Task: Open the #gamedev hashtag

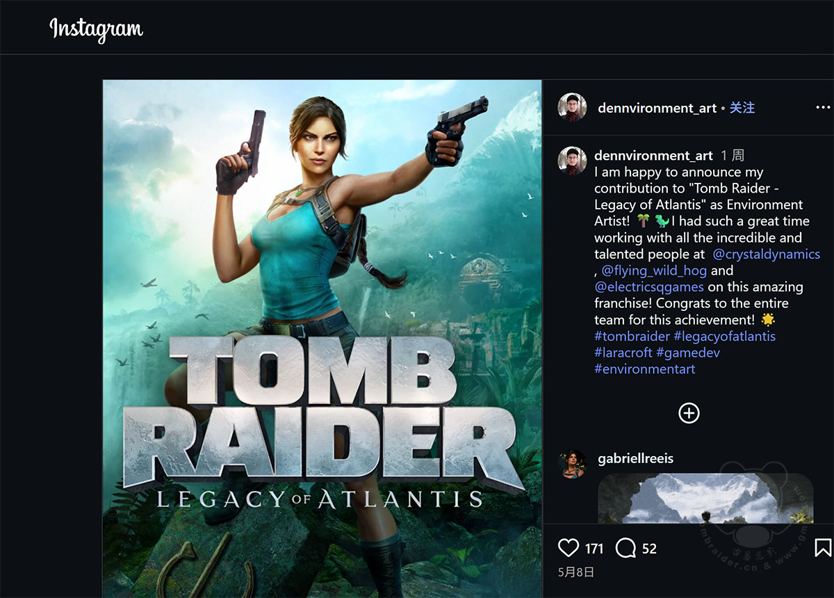Action: click(688, 353)
